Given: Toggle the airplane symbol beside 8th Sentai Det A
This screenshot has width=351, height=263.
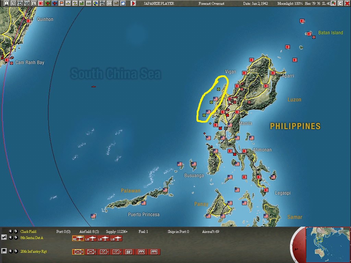Looking at the screenshot, I should [x=3, y=238].
